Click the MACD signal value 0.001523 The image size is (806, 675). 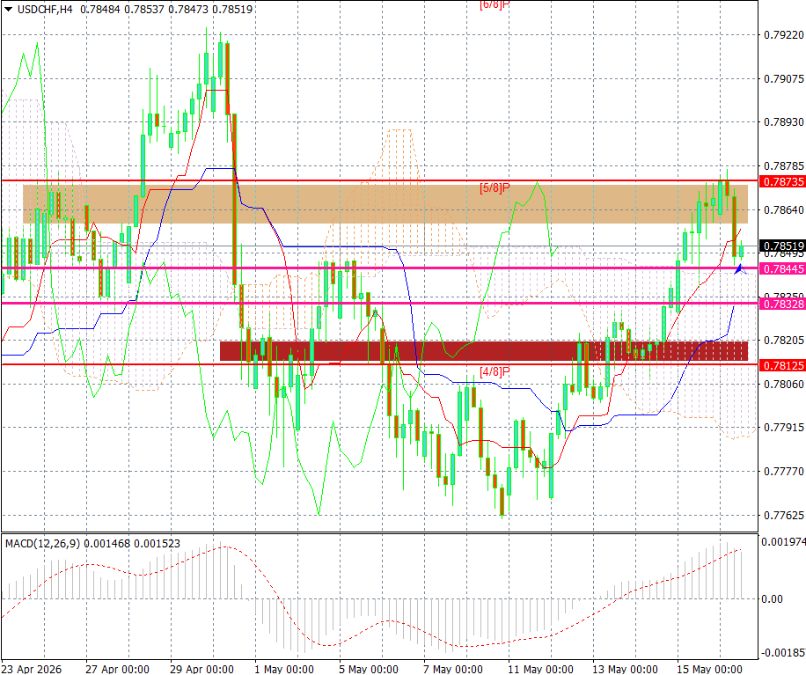[x=158, y=543]
